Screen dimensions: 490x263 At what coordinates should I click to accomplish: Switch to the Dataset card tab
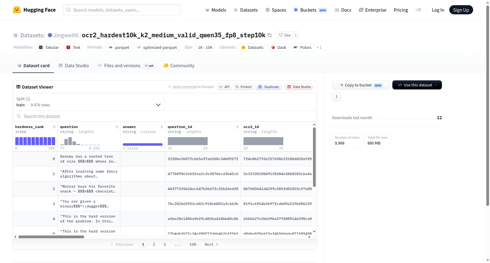point(33,66)
